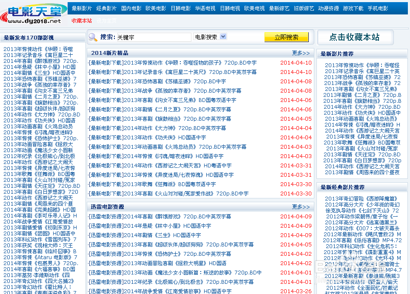The image size is (410, 294).
Task: Click 更多>> in 2014新片精品 section
Action: 301,53
